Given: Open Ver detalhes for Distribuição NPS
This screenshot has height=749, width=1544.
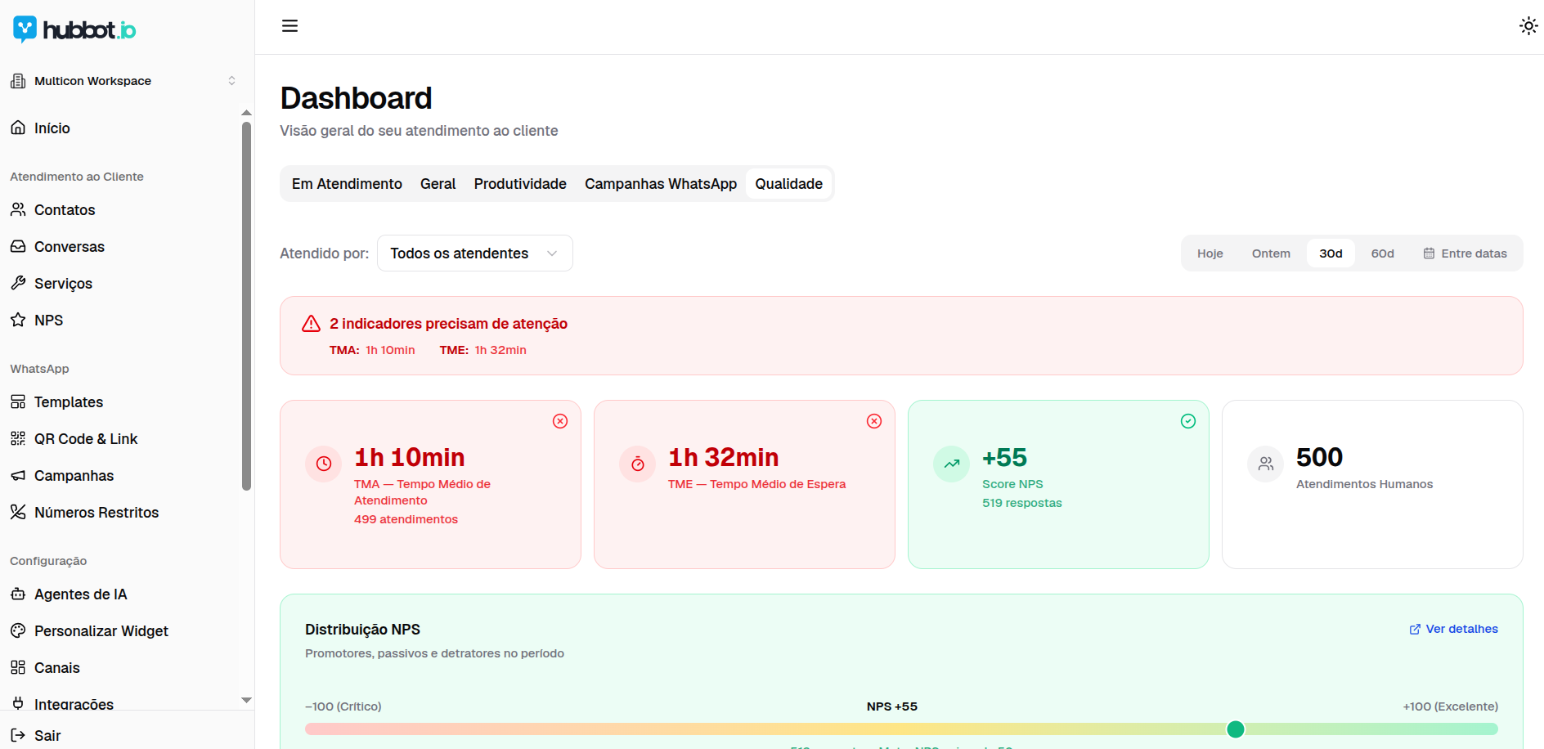Looking at the screenshot, I should tap(1454, 629).
